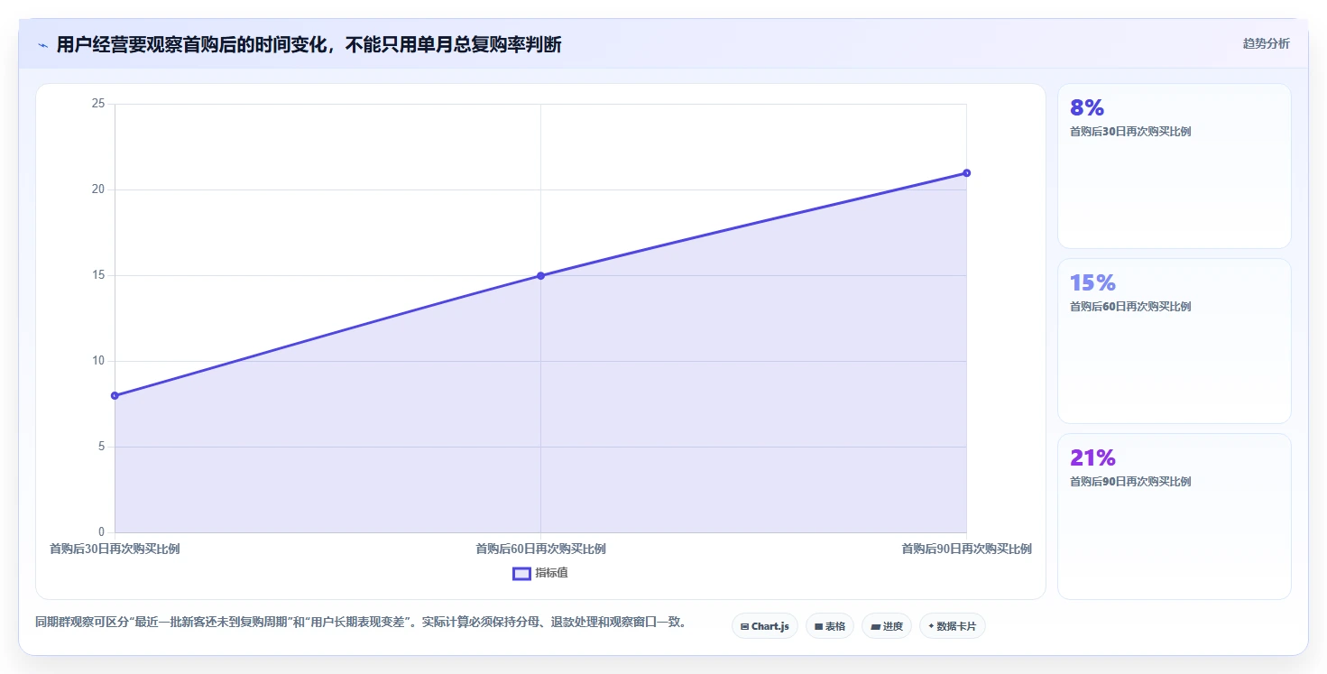This screenshot has width=1327, height=674.
Task: Click the 8% card value
Action: pyautogui.click(x=1087, y=107)
